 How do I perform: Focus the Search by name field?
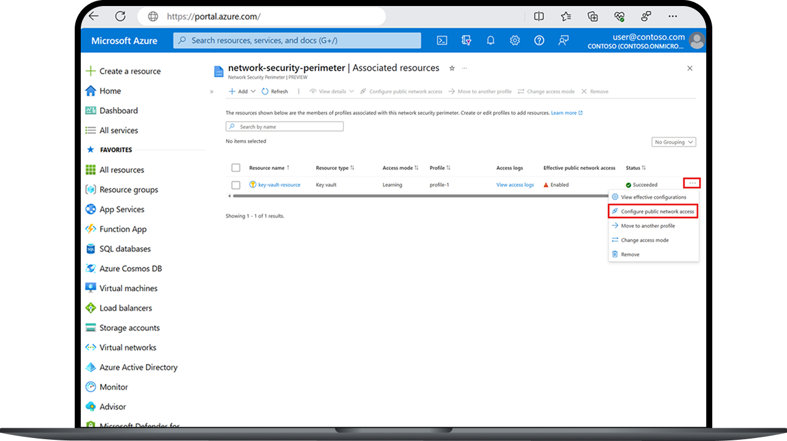point(284,127)
